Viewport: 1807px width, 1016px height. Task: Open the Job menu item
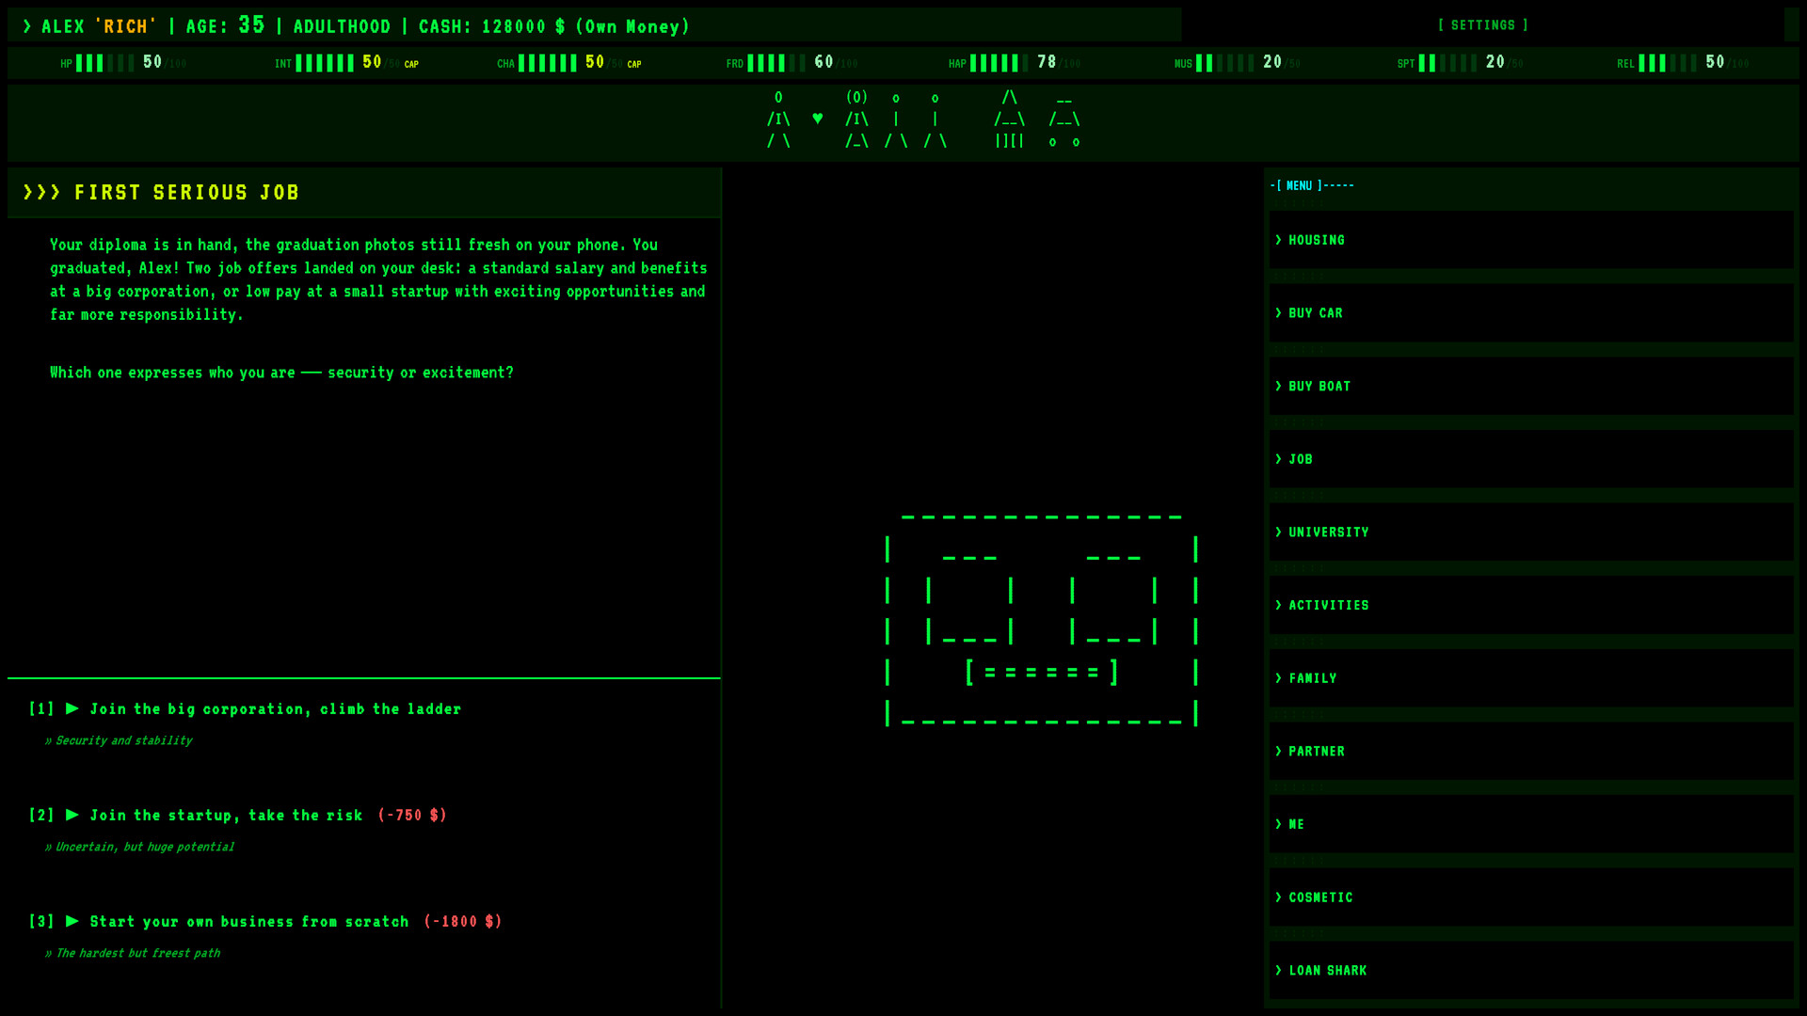1531,459
